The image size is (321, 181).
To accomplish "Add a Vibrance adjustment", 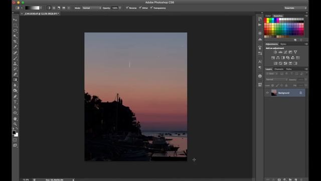I will click(x=295, y=52).
